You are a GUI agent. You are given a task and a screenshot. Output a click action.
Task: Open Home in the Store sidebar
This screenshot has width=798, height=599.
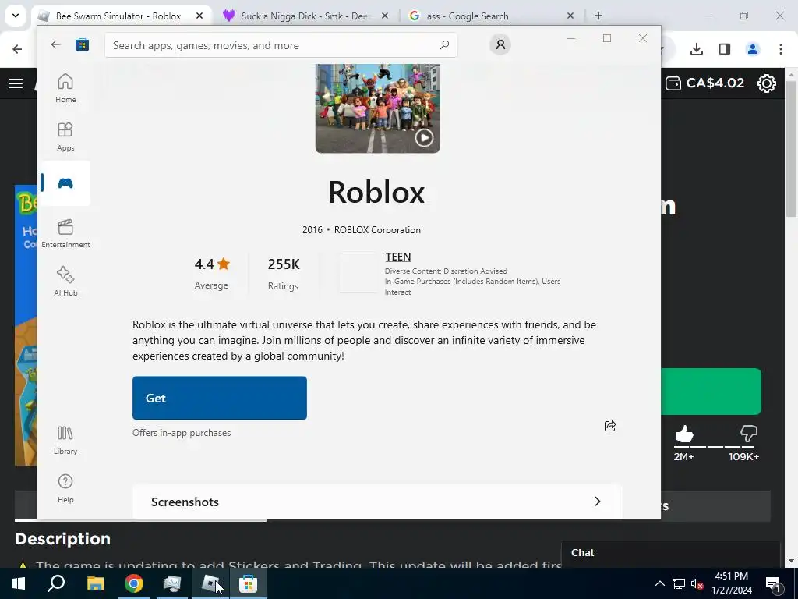[65, 88]
